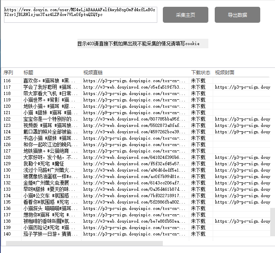Click the 采集主页 button

tap(186, 15)
